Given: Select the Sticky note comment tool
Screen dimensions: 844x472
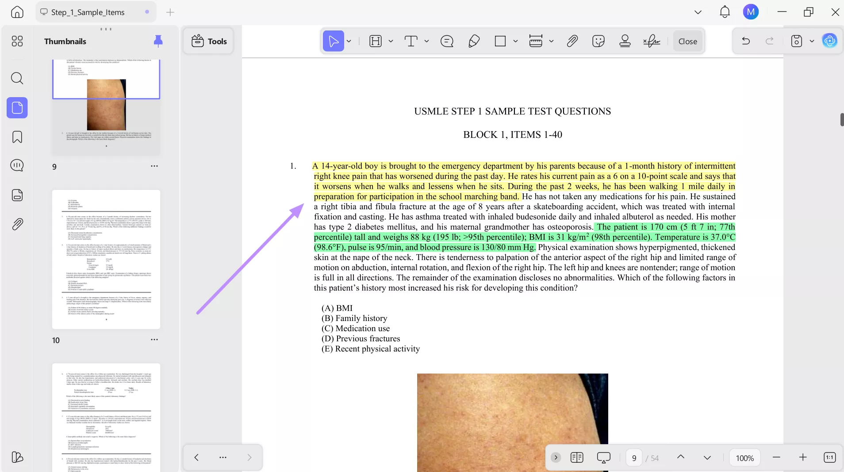Looking at the screenshot, I should 447,41.
